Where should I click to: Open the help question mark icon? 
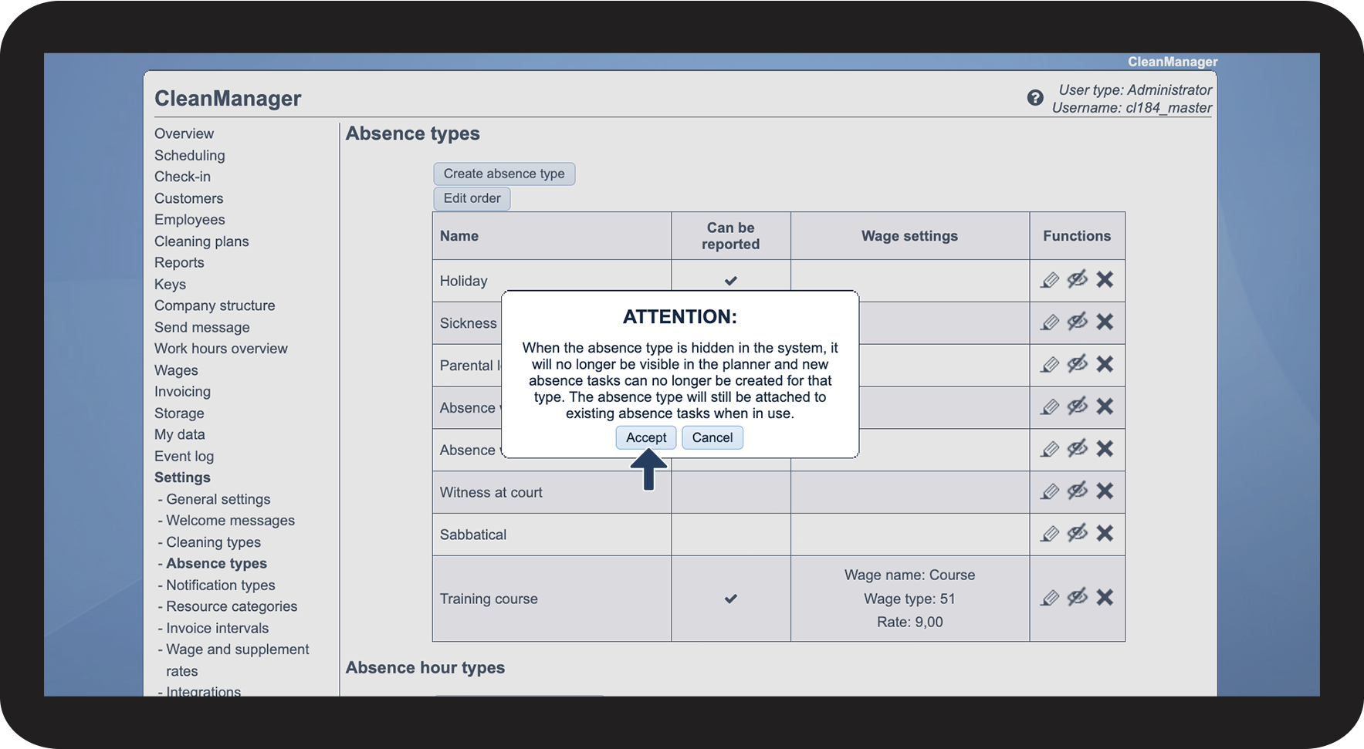(1035, 98)
